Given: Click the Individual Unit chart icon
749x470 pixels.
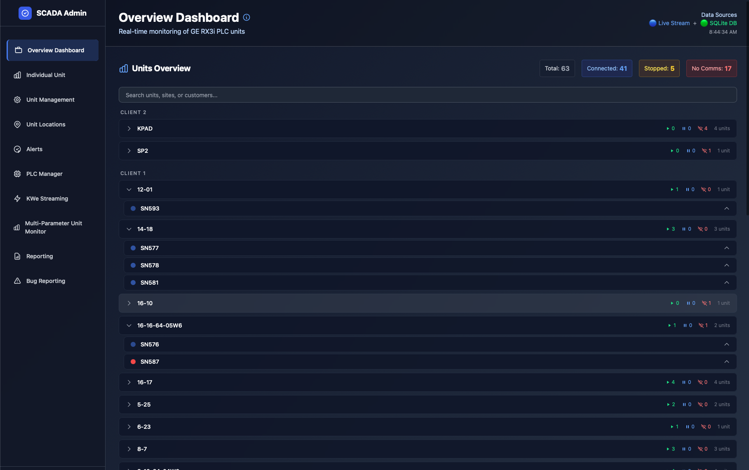Looking at the screenshot, I should pyautogui.click(x=17, y=75).
